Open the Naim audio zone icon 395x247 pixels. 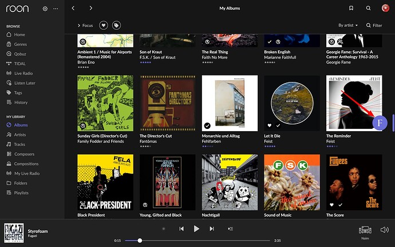point(365,230)
